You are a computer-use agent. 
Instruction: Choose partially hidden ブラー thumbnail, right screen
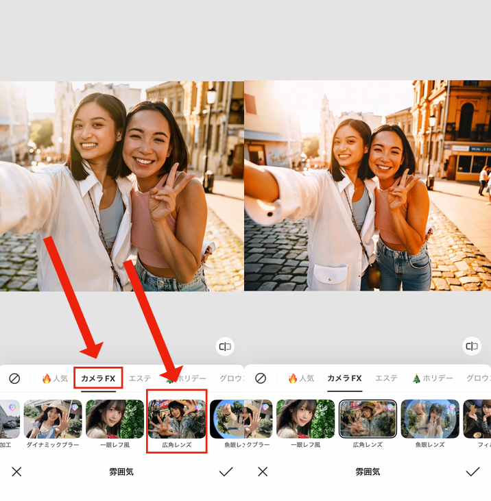pyautogui.click(x=259, y=419)
